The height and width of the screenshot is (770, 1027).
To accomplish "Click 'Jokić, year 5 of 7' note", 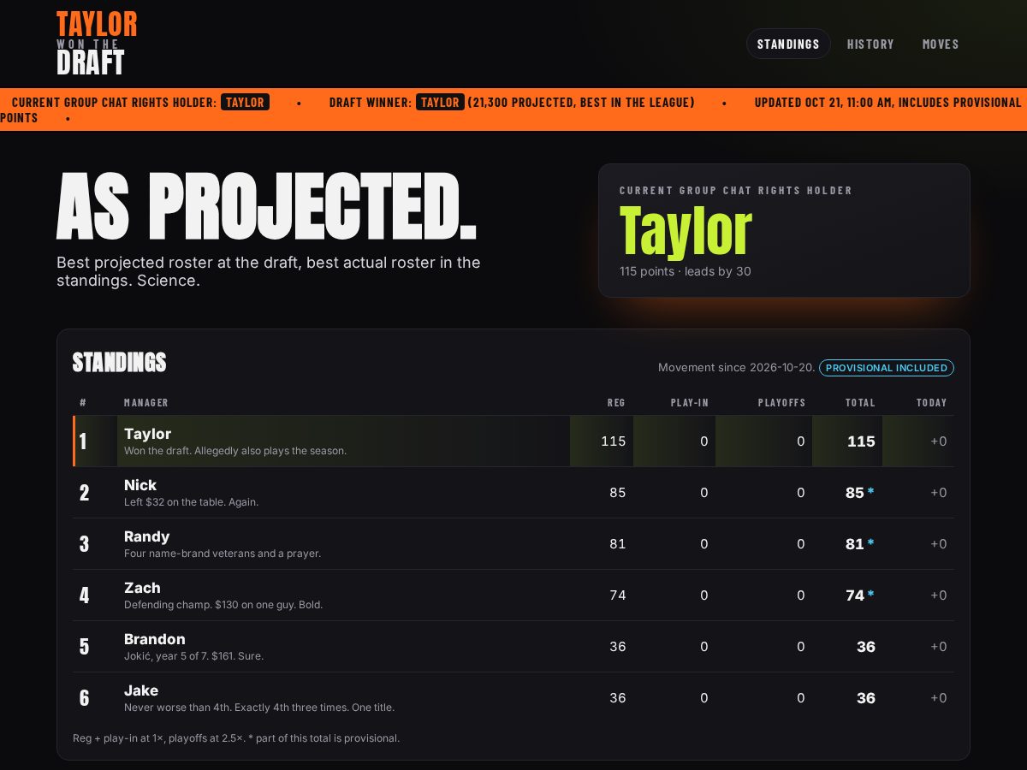I will 193,656.
